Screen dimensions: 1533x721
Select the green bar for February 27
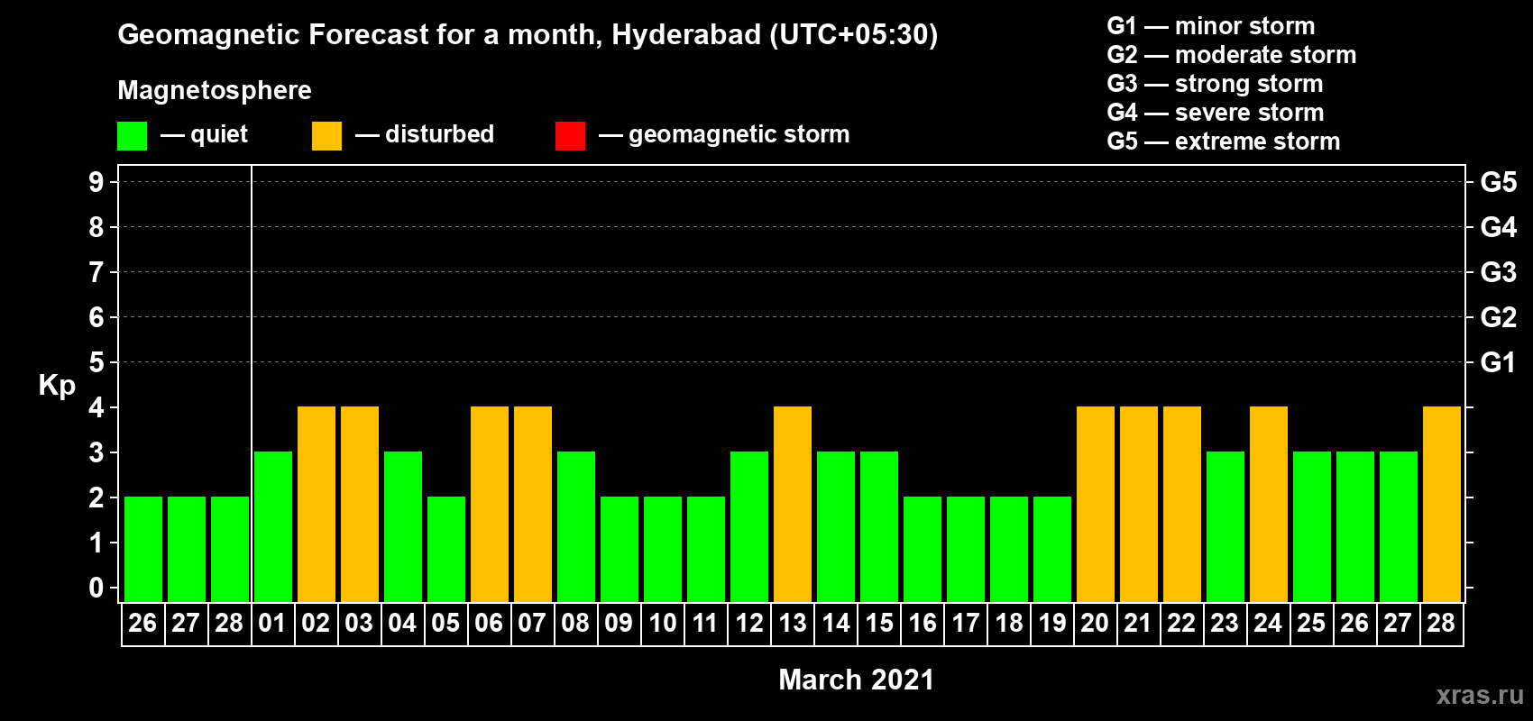coord(187,549)
